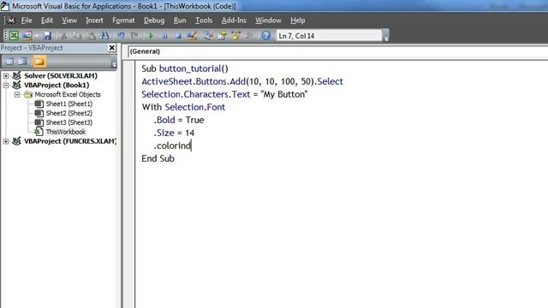Toggle Design Mode icon
548x308 pixels.
[192, 35]
